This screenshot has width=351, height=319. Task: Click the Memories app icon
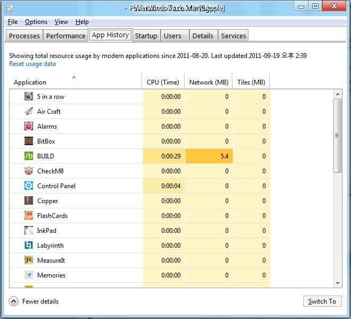click(29, 275)
